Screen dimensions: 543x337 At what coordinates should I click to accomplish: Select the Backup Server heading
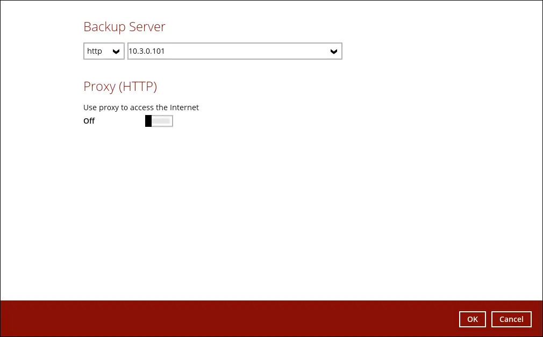[124, 27]
